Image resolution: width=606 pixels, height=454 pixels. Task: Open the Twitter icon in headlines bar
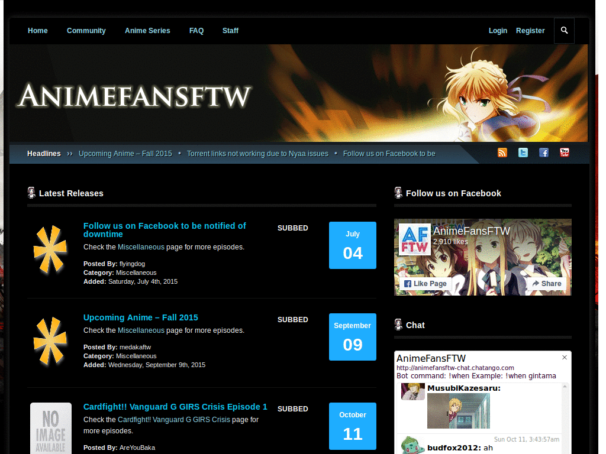(523, 153)
